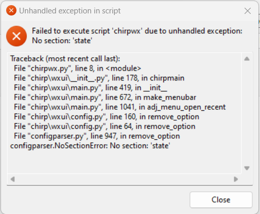Click the adj_menu_open_recent traceback line
Screen dimensions: 260x214
(x=119, y=107)
